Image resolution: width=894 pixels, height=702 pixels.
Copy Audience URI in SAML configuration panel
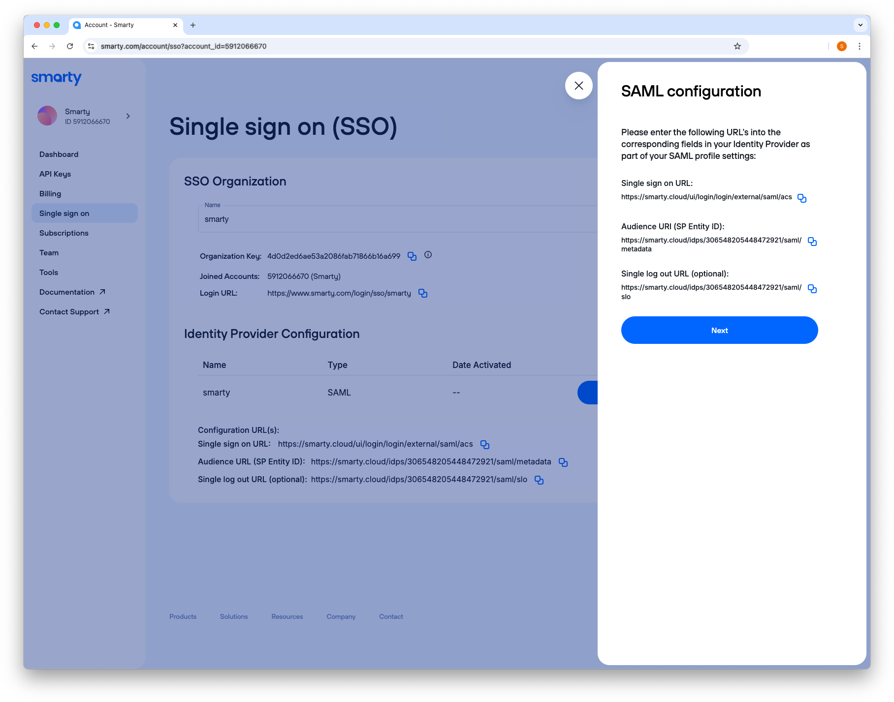point(812,242)
